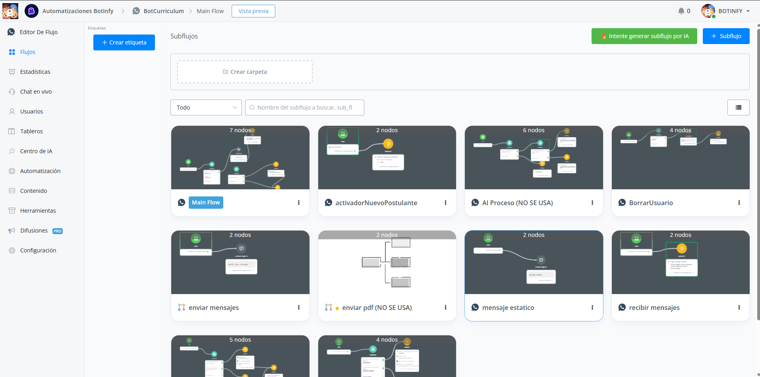Click the Main Flow name label

click(x=206, y=202)
